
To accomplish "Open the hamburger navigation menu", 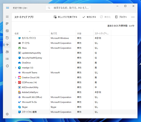I will click(7, 17).
